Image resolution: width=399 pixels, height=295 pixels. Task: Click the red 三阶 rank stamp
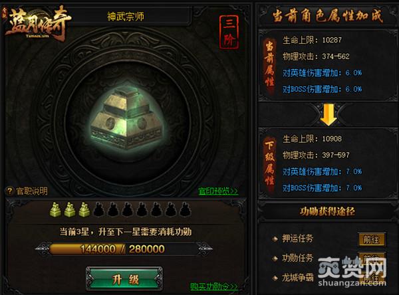point(229,33)
